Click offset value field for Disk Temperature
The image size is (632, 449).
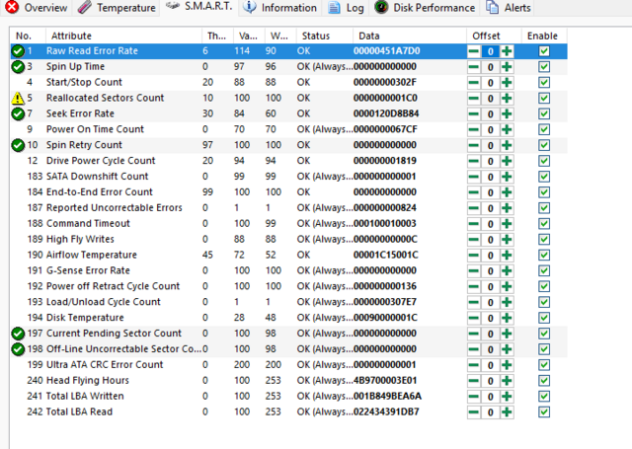(491, 318)
